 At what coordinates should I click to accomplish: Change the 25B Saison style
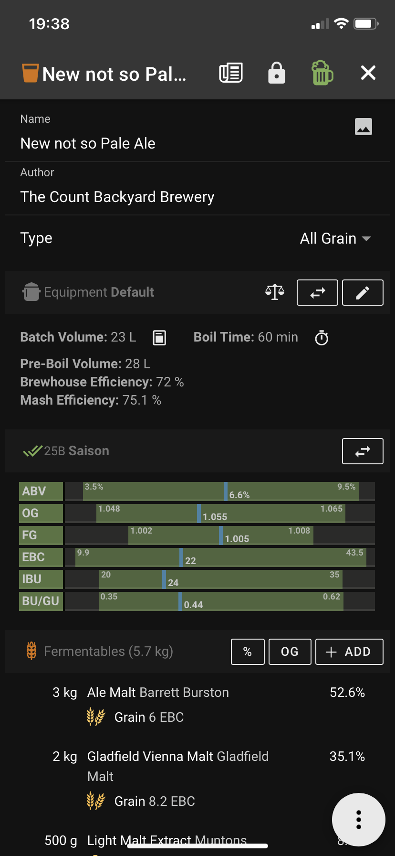[x=363, y=451]
